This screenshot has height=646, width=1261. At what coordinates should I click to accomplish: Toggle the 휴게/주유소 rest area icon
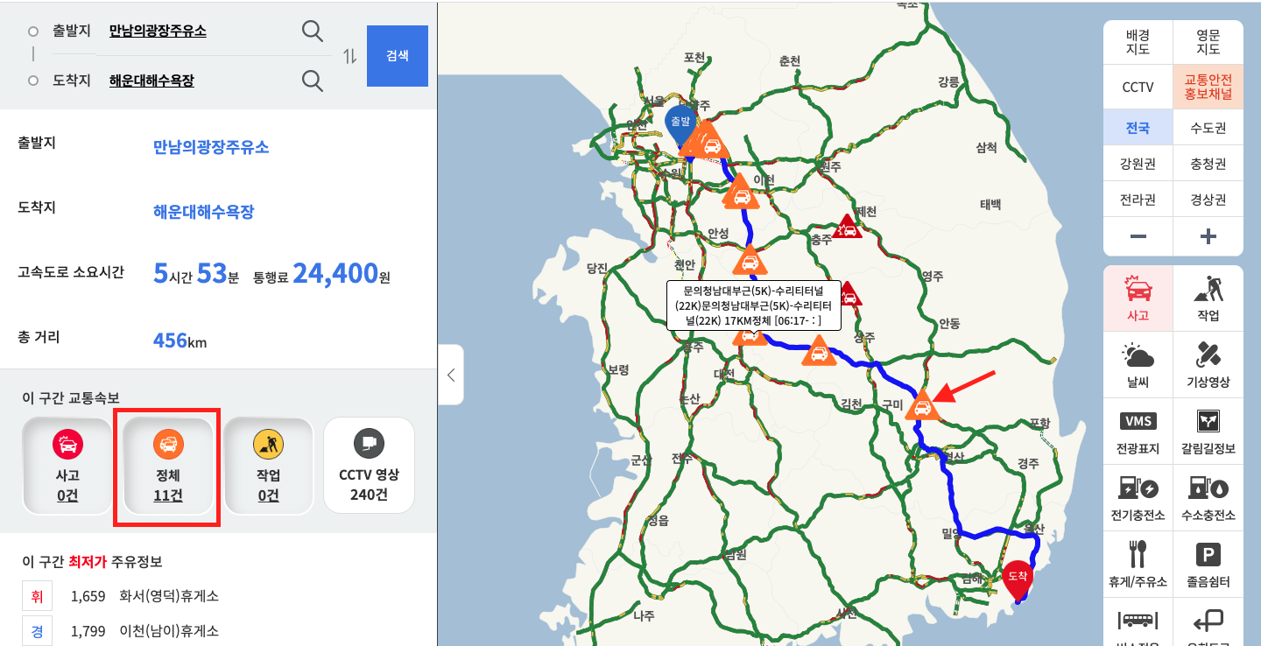click(1138, 565)
